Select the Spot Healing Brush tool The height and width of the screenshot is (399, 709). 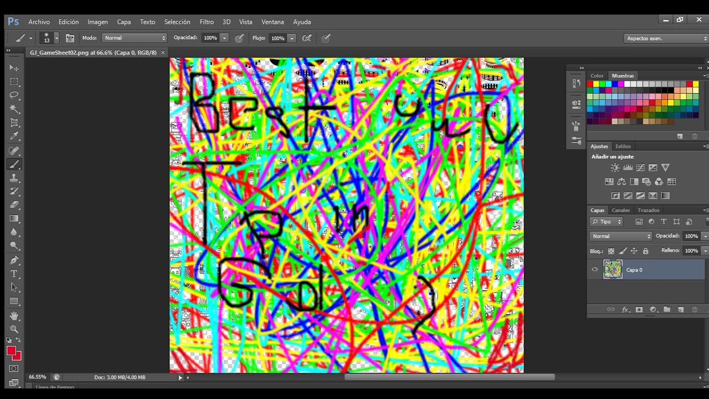click(x=14, y=150)
